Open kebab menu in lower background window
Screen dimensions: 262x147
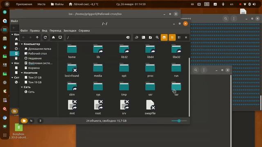tap(204, 70)
